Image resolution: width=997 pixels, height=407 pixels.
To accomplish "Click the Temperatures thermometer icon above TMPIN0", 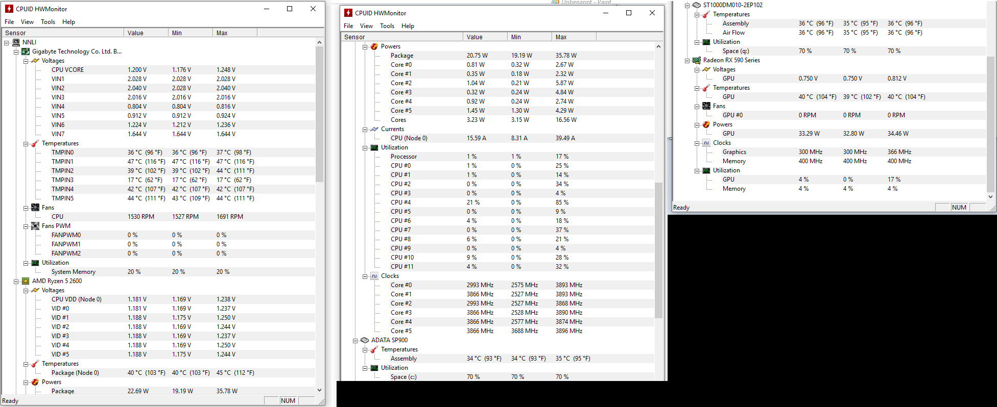I will (35, 143).
